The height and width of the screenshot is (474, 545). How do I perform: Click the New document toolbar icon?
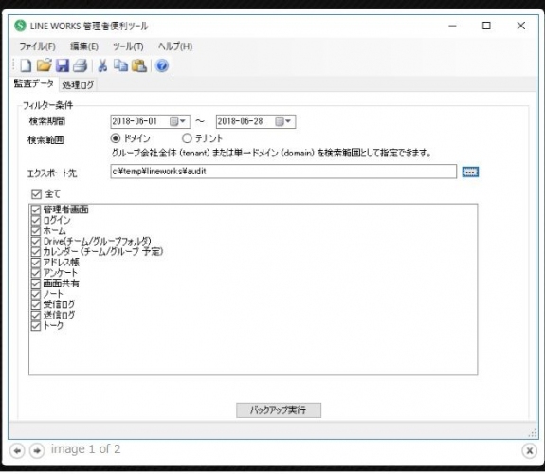27,65
